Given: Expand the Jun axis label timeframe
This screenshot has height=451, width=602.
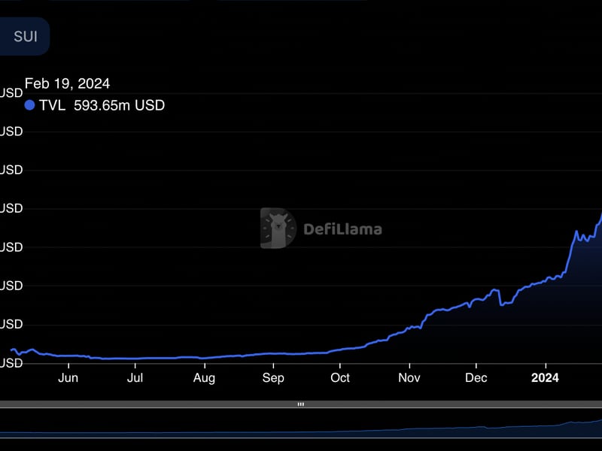Looking at the screenshot, I should pyautogui.click(x=68, y=378).
